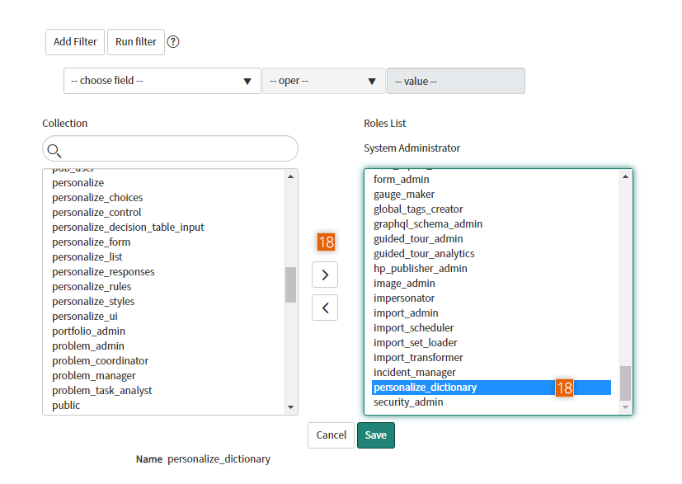Click the Add Filter button
The width and height of the screenshot is (682, 484).
point(75,42)
